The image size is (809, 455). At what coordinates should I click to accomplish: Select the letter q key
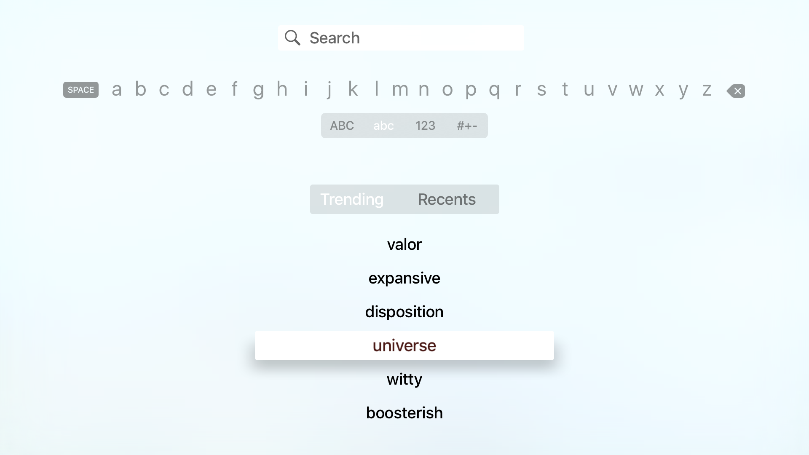point(494,89)
